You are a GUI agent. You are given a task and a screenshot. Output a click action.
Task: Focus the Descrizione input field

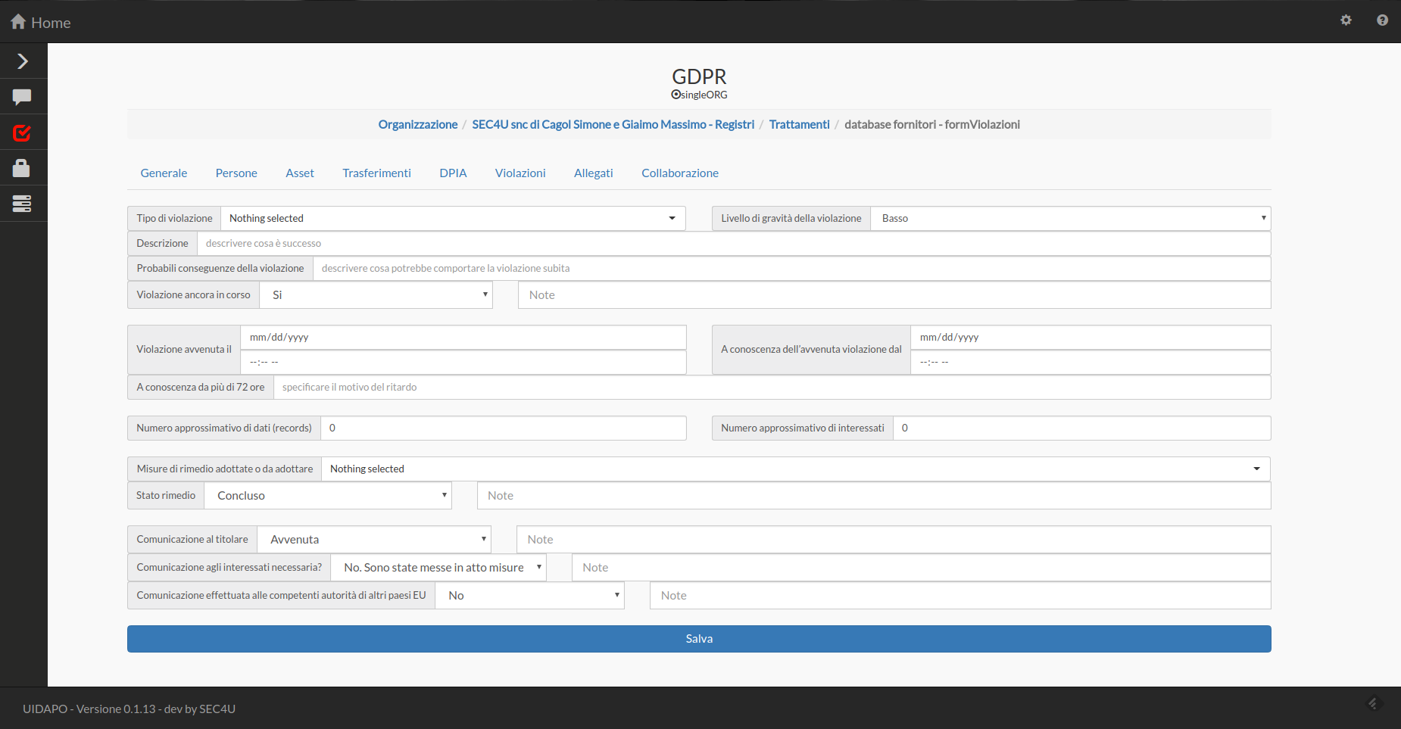[x=734, y=244]
